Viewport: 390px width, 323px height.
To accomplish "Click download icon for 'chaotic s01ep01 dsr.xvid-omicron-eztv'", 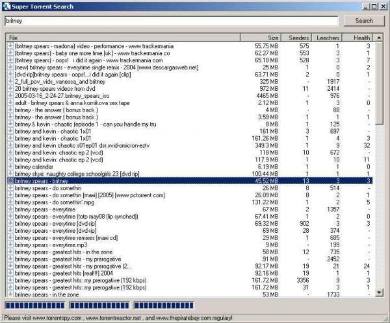I will click(x=10, y=145).
